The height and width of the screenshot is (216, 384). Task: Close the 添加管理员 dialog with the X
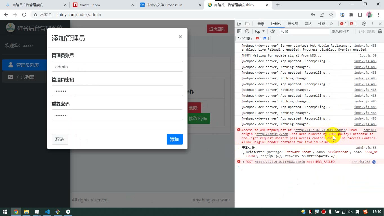pyautogui.click(x=180, y=37)
